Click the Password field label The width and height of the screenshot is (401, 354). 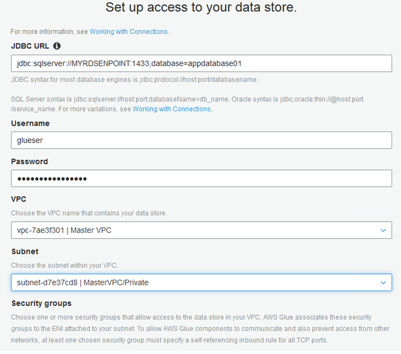[x=30, y=162]
